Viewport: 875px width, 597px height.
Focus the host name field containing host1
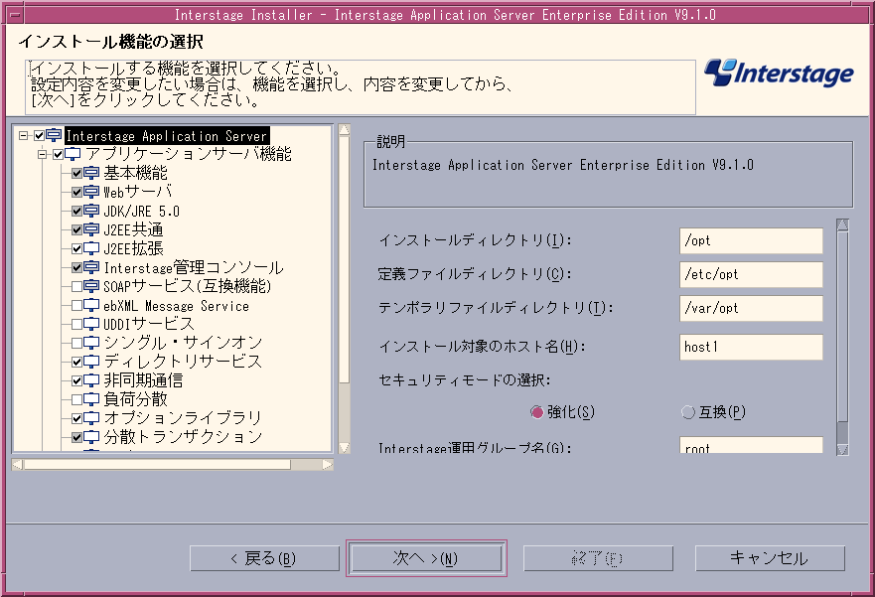[x=751, y=347]
